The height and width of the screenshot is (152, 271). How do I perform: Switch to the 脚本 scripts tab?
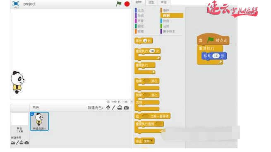[x=139, y=2]
